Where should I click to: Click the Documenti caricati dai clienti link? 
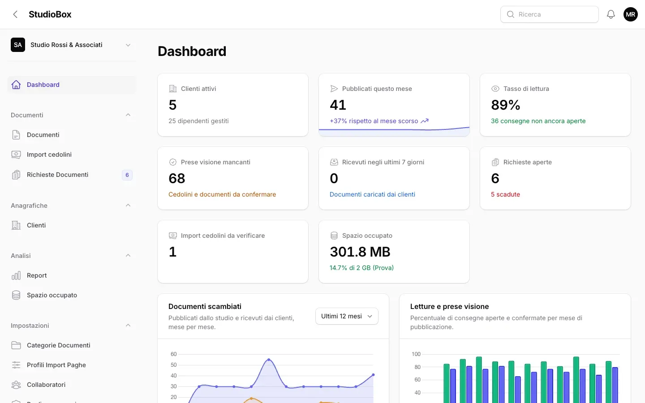click(372, 194)
